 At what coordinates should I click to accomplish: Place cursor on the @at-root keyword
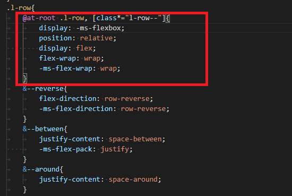coord(39,18)
